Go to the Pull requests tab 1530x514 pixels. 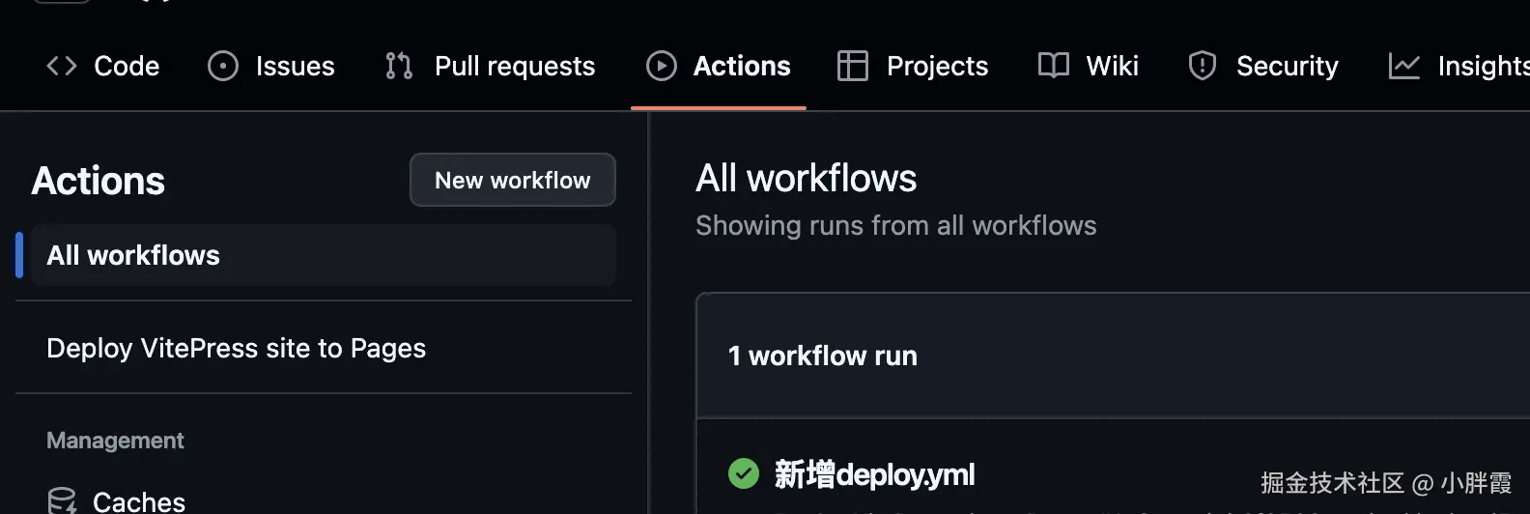click(491, 66)
